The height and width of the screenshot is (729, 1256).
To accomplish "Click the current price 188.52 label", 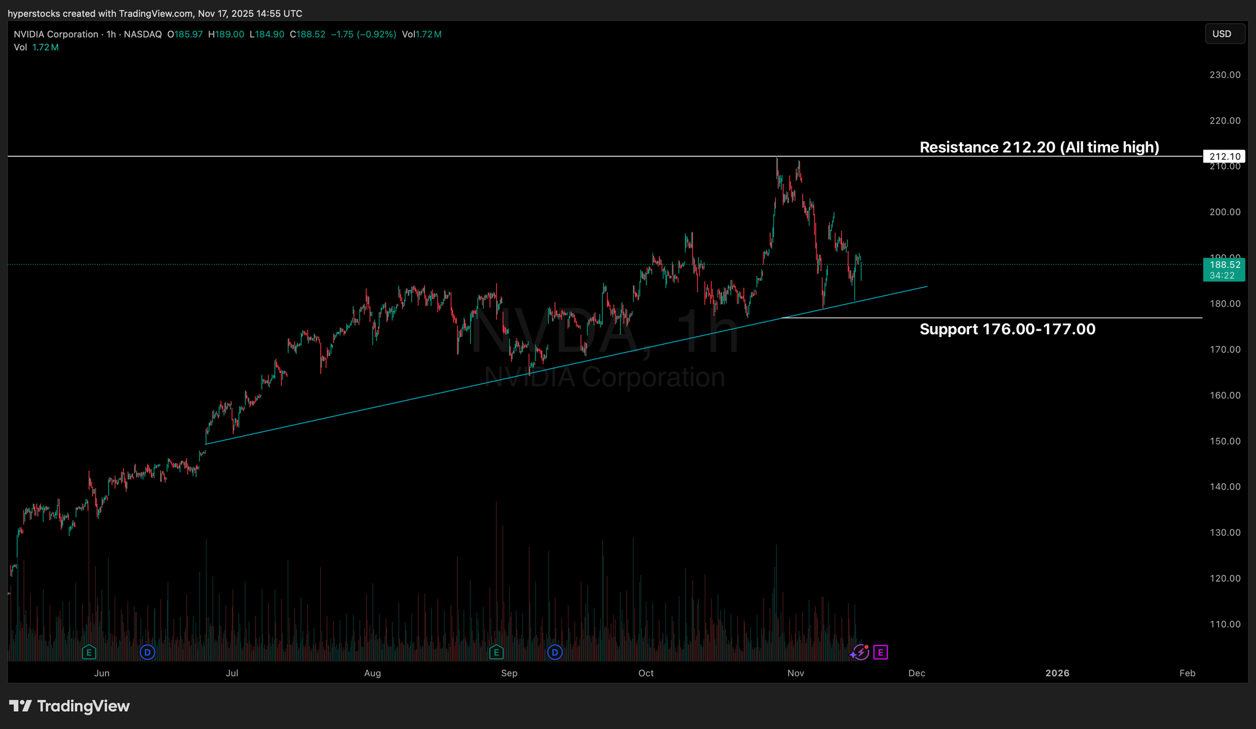I will (x=1224, y=265).
